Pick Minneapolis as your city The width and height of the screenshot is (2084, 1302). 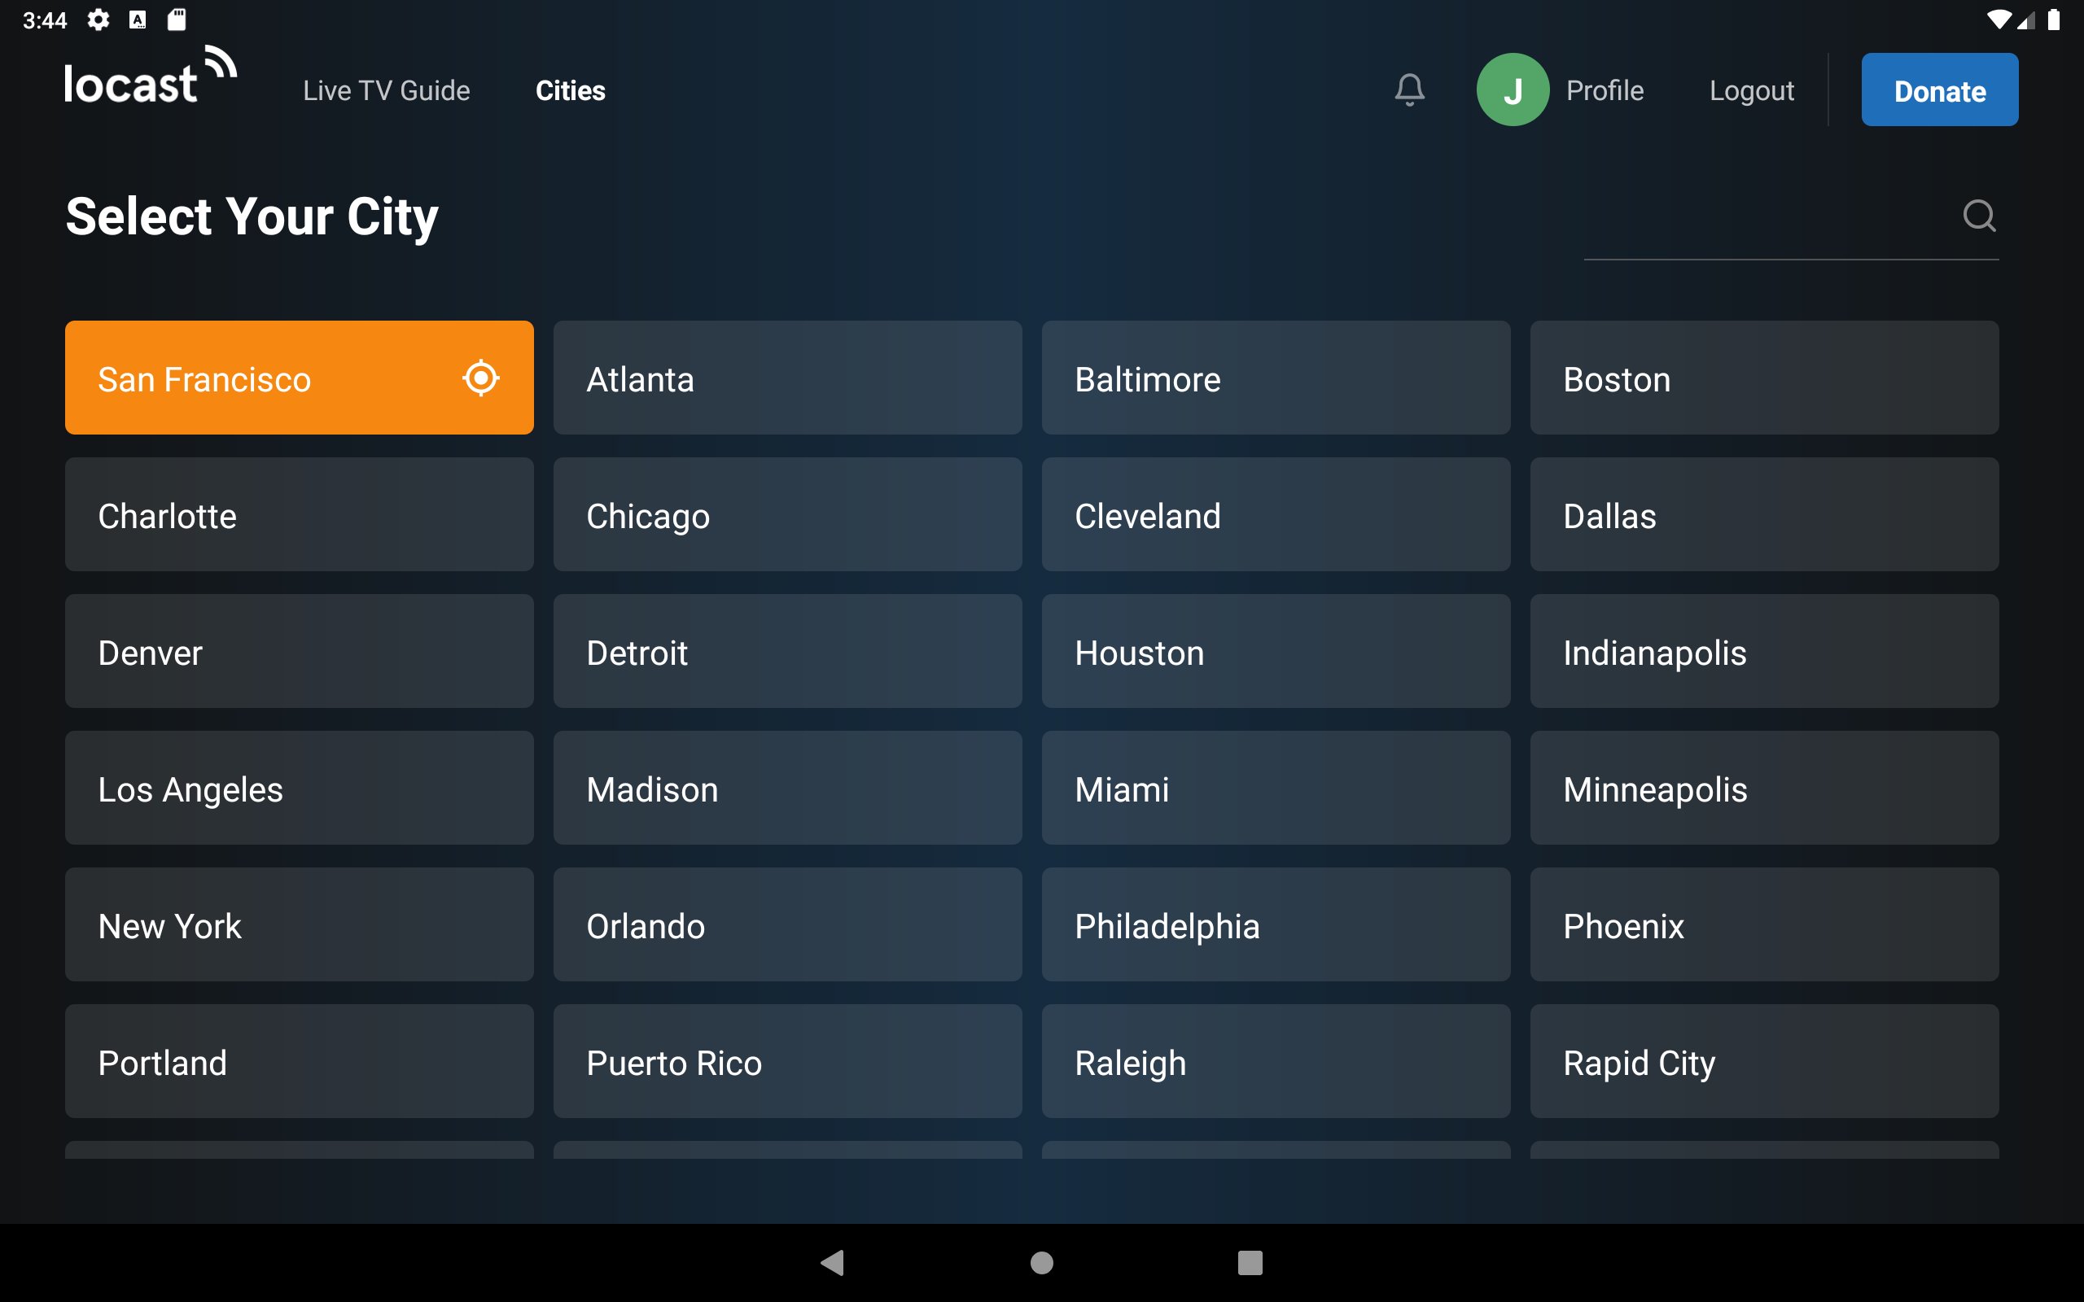1763,788
